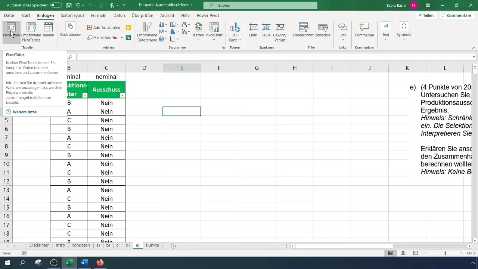Viewport: 478px width, 269px height.
Task: Open the Datei tab
Action: [9, 15]
